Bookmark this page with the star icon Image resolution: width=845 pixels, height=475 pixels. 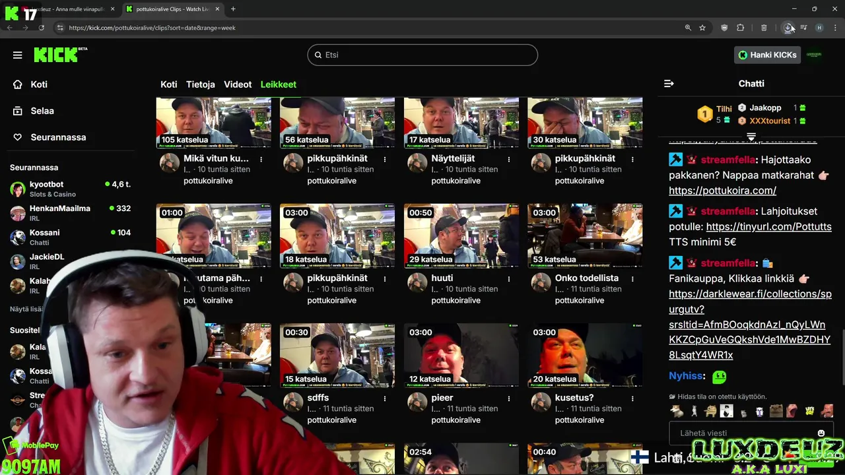pyautogui.click(x=702, y=28)
